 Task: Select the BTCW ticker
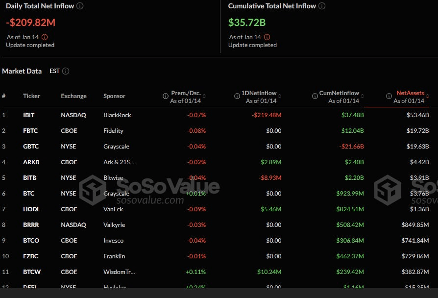[32, 272]
